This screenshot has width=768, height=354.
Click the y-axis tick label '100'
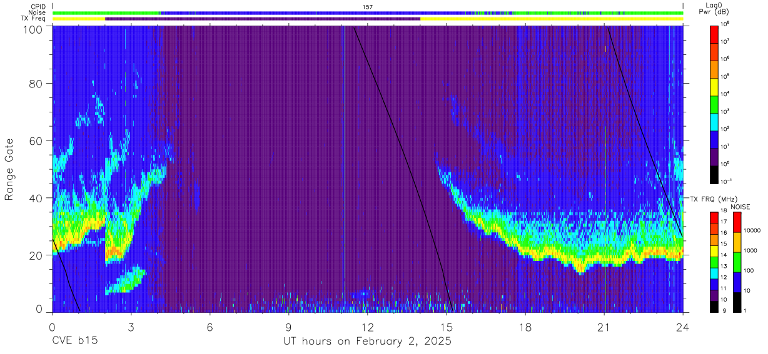[33, 29]
